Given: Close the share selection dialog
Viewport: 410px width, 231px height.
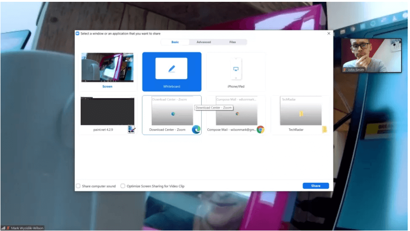Looking at the screenshot, I should click(329, 33).
